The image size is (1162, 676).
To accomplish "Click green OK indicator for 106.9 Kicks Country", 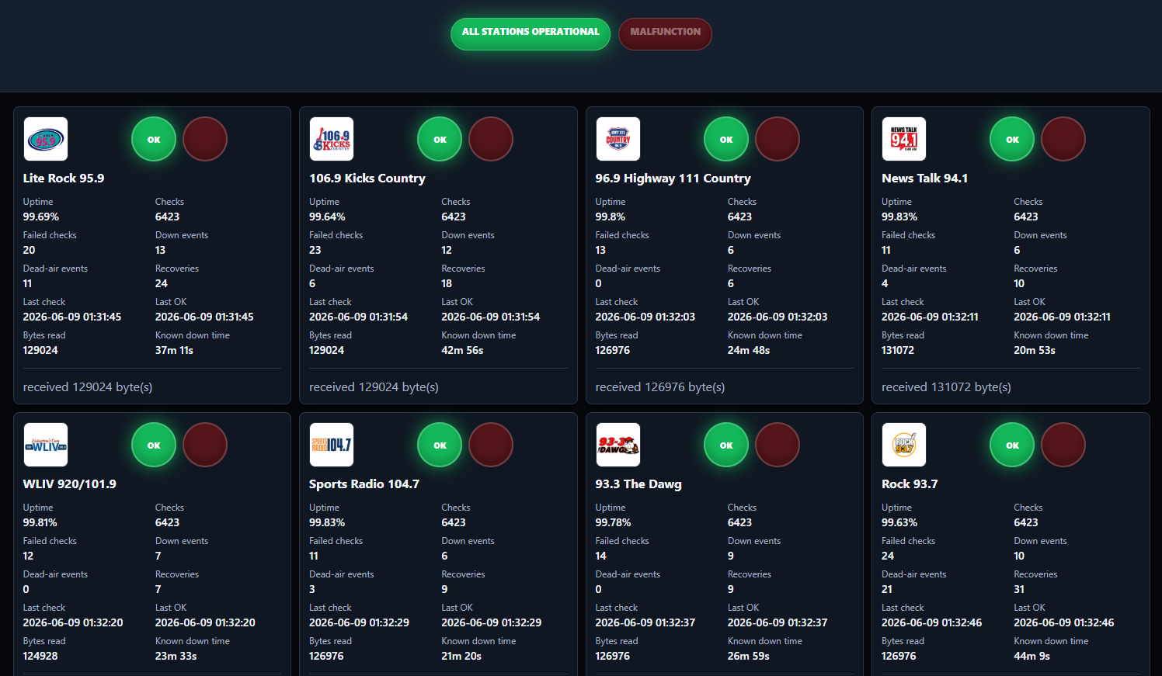I will pyautogui.click(x=440, y=139).
